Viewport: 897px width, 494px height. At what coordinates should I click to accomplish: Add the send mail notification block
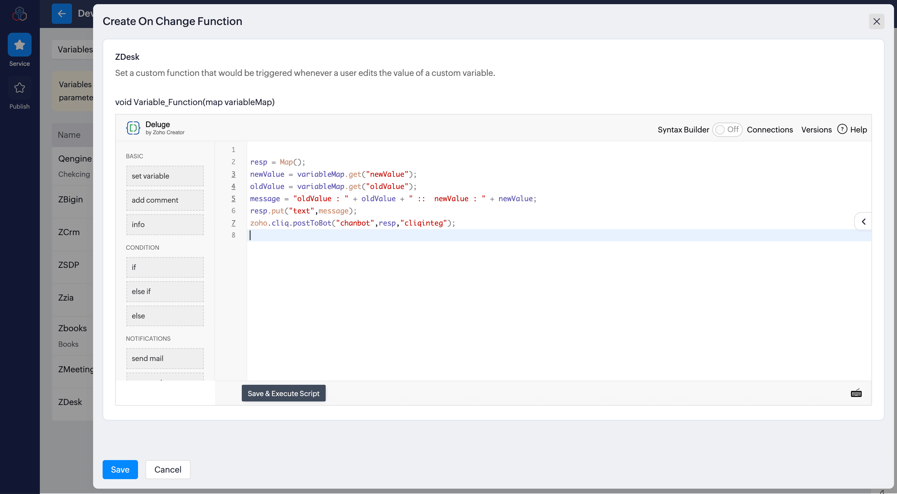pyautogui.click(x=165, y=359)
